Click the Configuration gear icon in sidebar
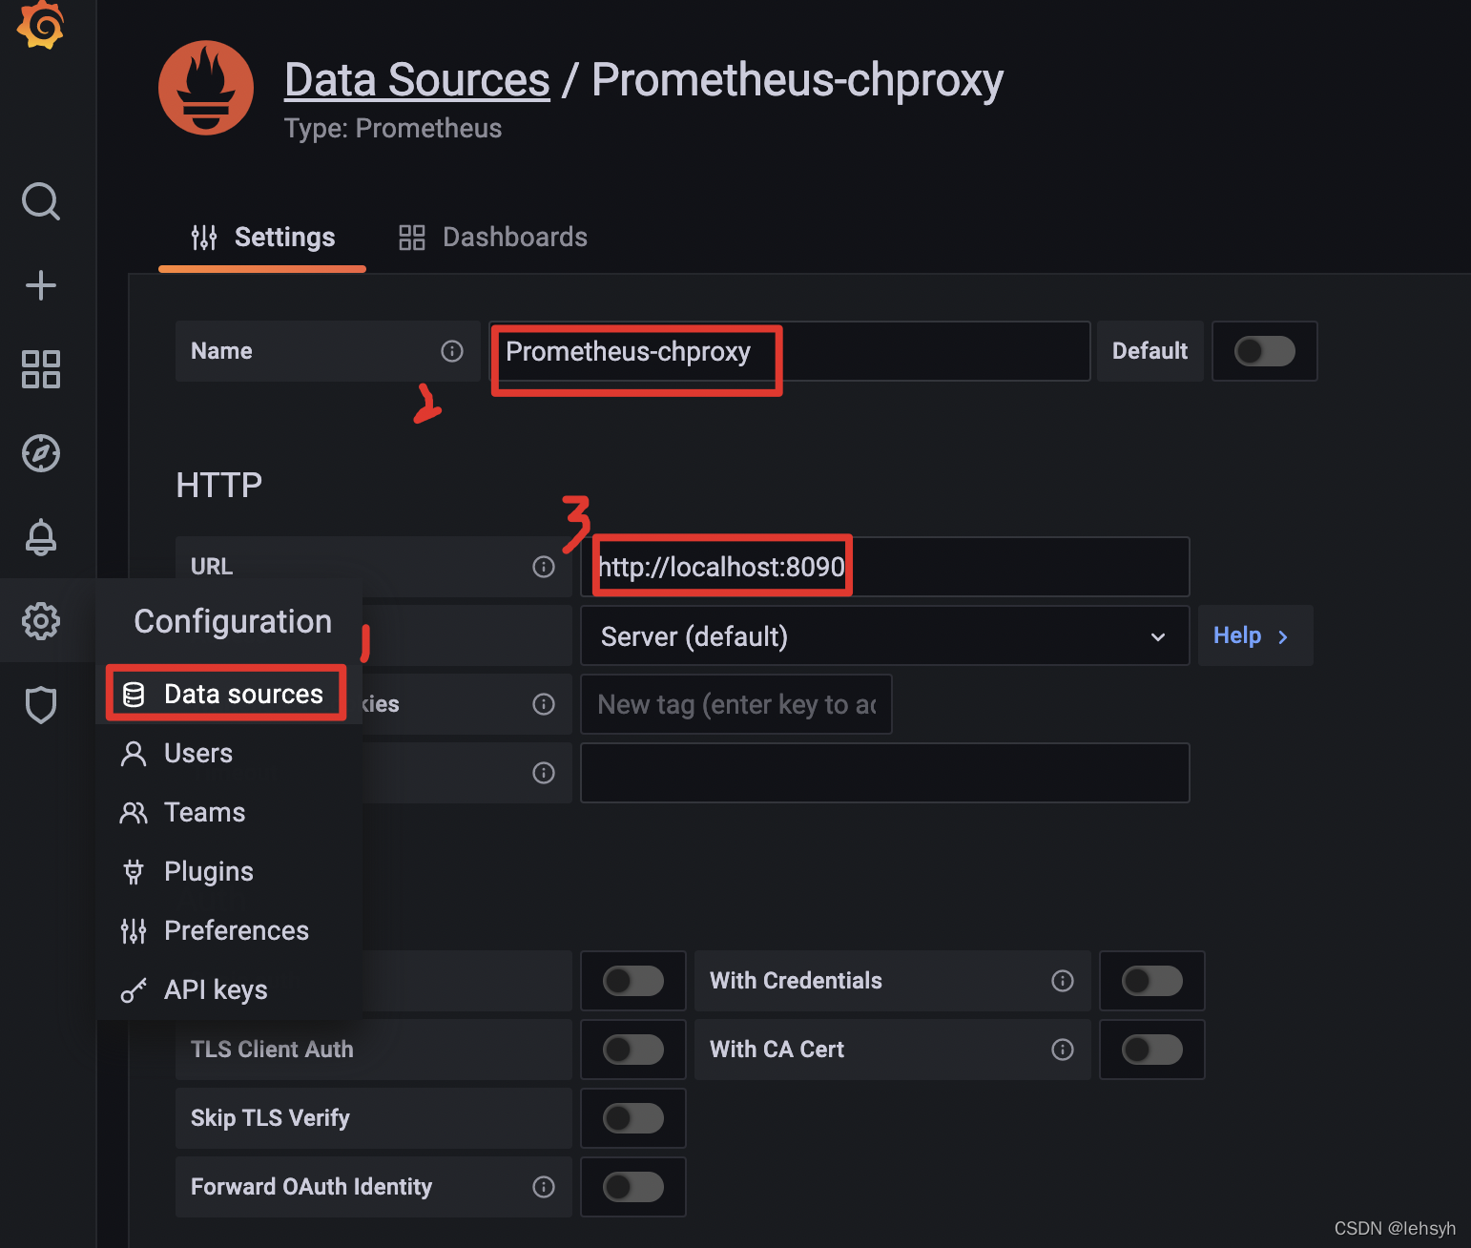This screenshot has height=1248, width=1471. click(41, 621)
